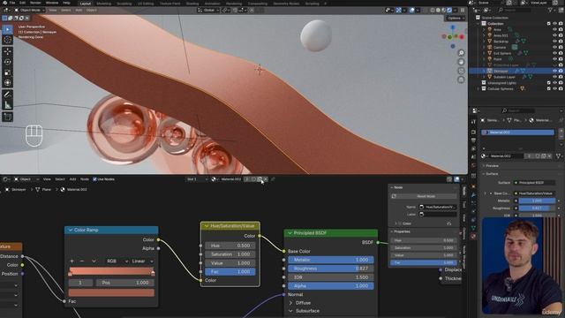Select the Measure ruler tool
Viewport: 565px width, 318px height.
(x=8, y=105)
